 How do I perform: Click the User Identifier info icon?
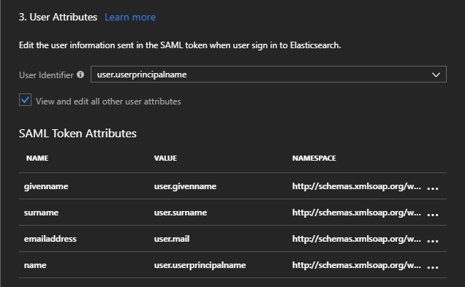point(80,74)
